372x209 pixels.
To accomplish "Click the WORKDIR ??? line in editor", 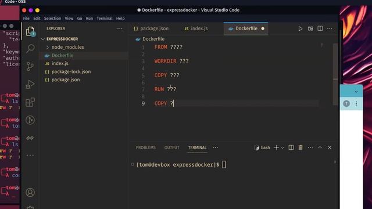I will tap(171, 61).
